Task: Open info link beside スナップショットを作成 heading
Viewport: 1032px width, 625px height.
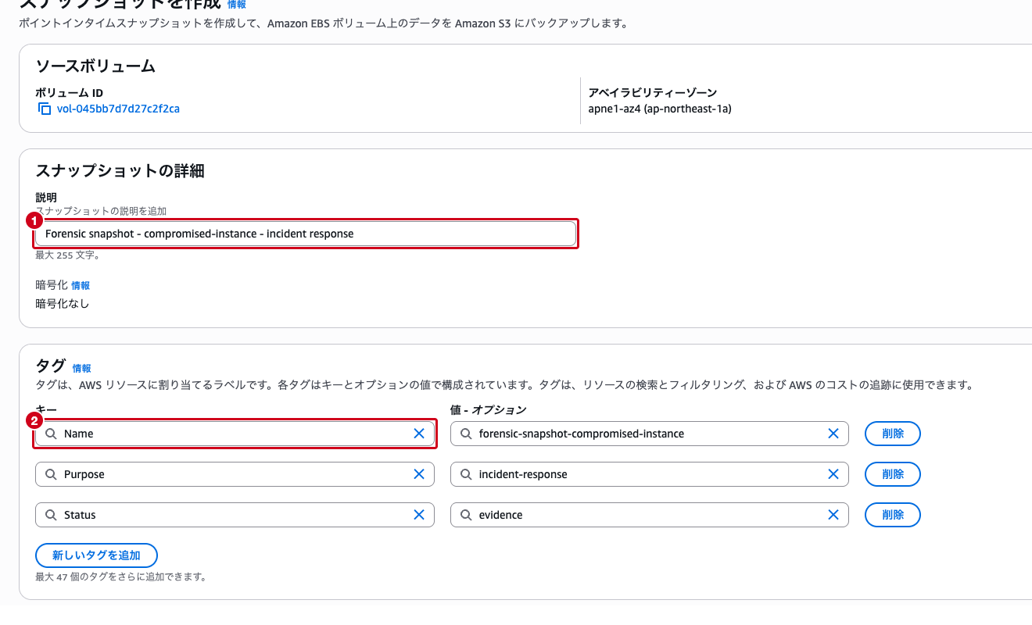Action: [x=236, y=5]
